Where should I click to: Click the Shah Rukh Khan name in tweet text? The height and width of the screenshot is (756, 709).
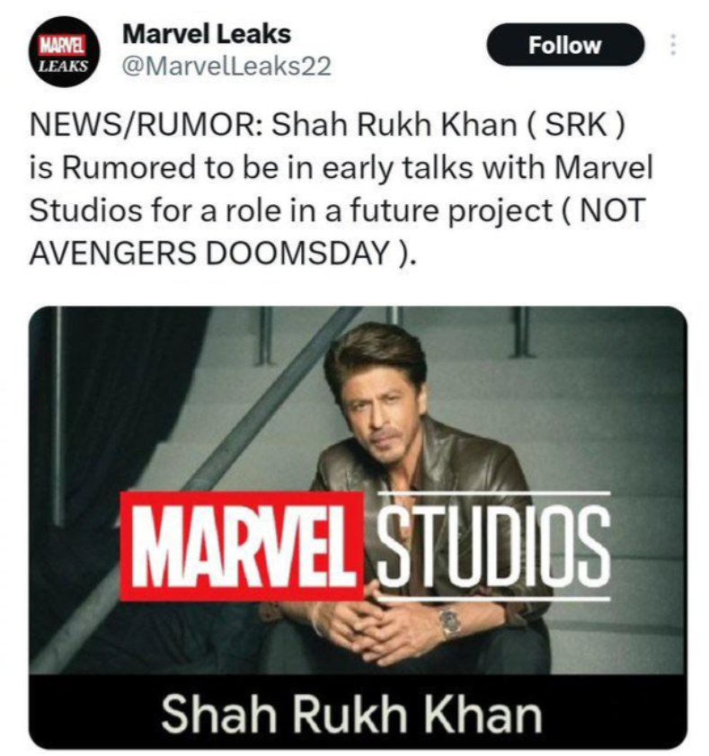[x=394, y=125]
